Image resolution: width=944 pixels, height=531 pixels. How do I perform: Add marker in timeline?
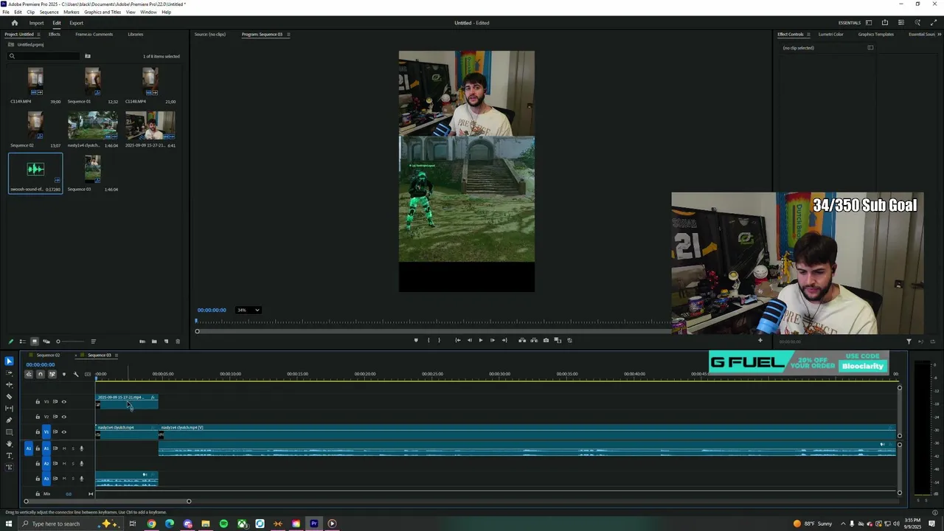(63, 374)
